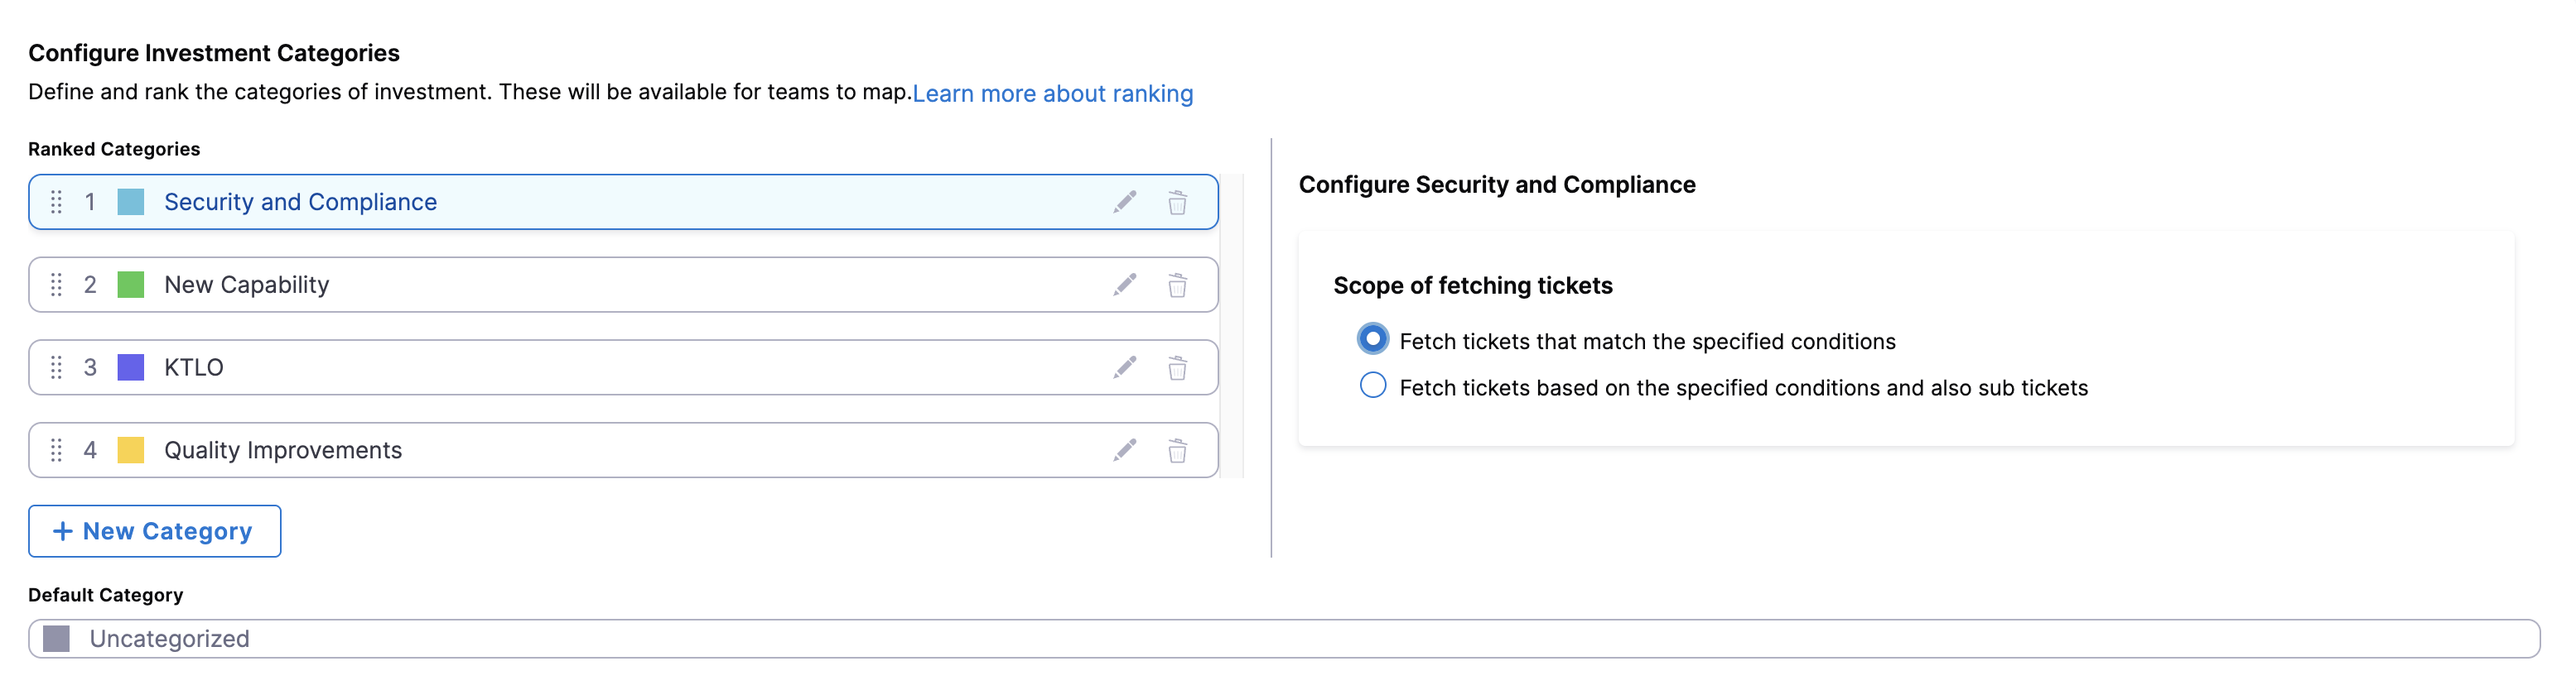Image resolution: width=2576 pixels, height=690 pixels.
Task: Click the Quality Improvements drag handle
Action: [57, 452]
